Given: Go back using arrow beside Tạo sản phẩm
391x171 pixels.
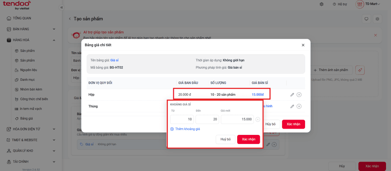Looking at the screenshot, I should pyautogui.click(x=70, y=19).
